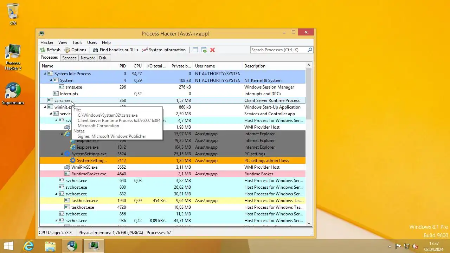
Task: Click taskhostex.exe process icon
Action: point(67,201)
